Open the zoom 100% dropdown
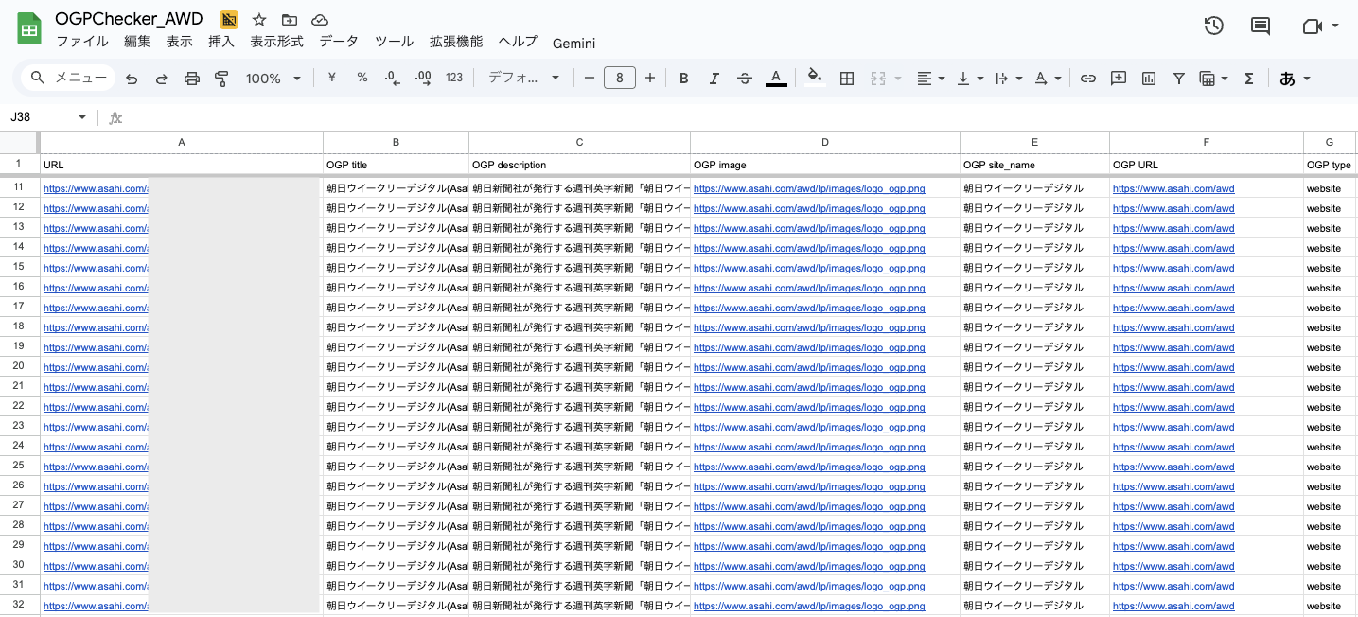 click(x=273, y=79)
